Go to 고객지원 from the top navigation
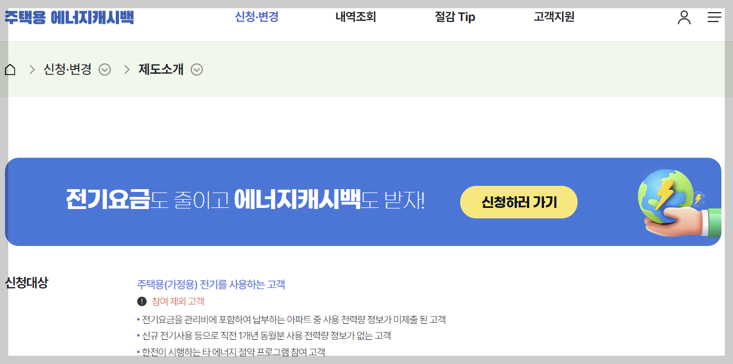 (554, 17)
